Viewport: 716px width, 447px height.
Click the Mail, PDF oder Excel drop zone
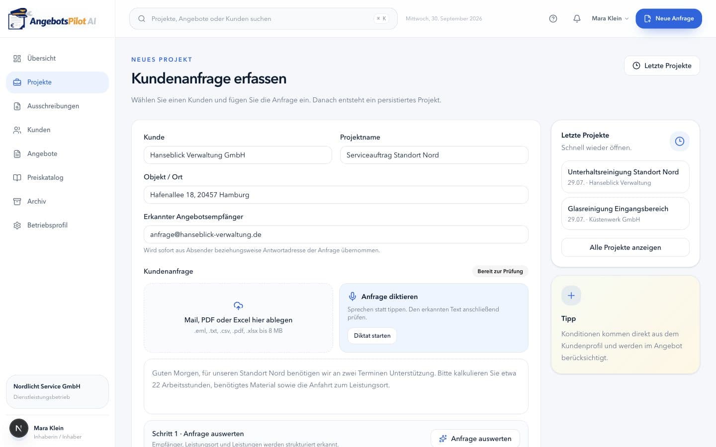pyautogui.click(x=238, y=318)
